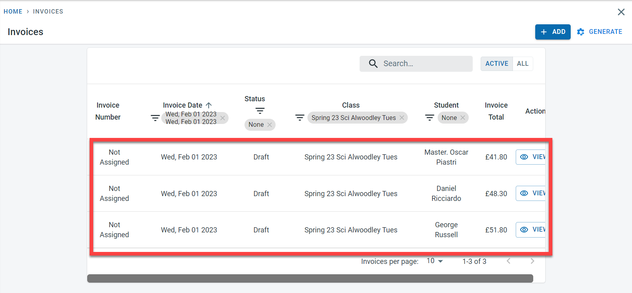Go to next page of invoices

(532, 261)
